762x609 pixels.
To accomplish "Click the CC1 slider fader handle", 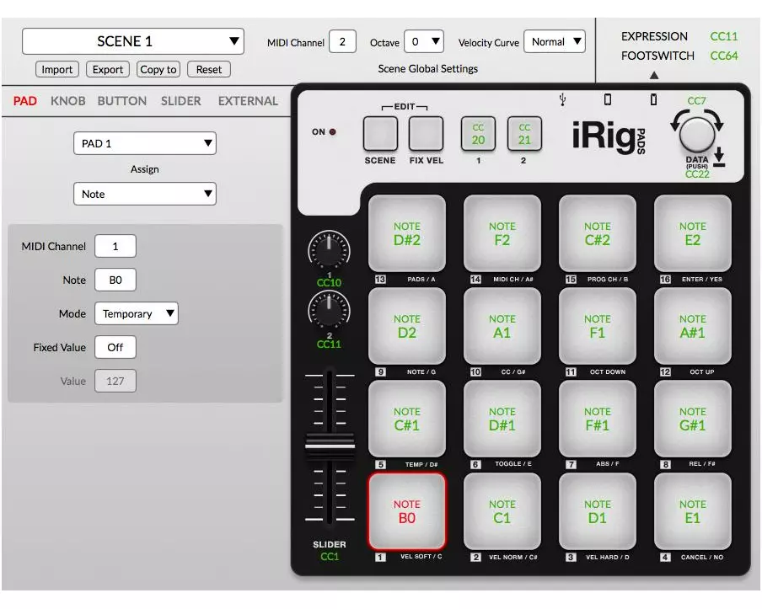I will [x=329, y=445].
